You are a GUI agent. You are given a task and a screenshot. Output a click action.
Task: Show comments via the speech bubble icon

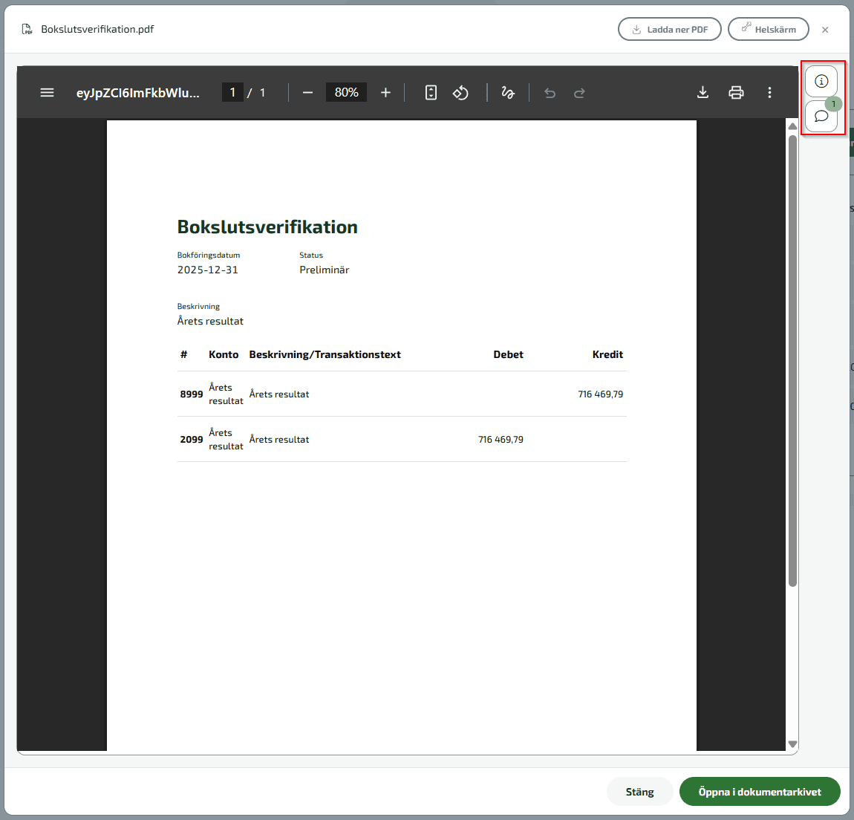[821, 116]
